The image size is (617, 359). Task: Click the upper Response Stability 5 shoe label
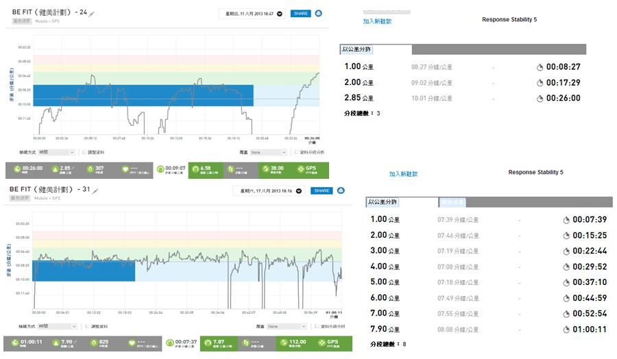[x=509, y=19]
